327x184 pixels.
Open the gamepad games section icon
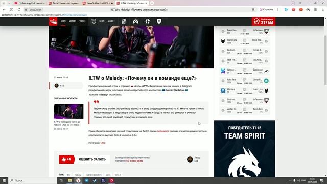[135, 21]
